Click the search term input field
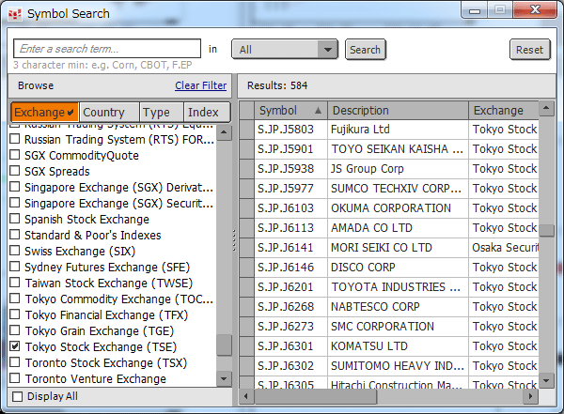Viewport: 564px width, 414px height. coord(107,49)
